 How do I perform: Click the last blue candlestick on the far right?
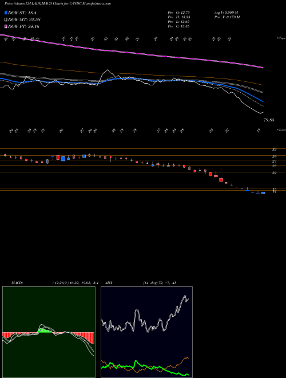(x=263, y=192)
